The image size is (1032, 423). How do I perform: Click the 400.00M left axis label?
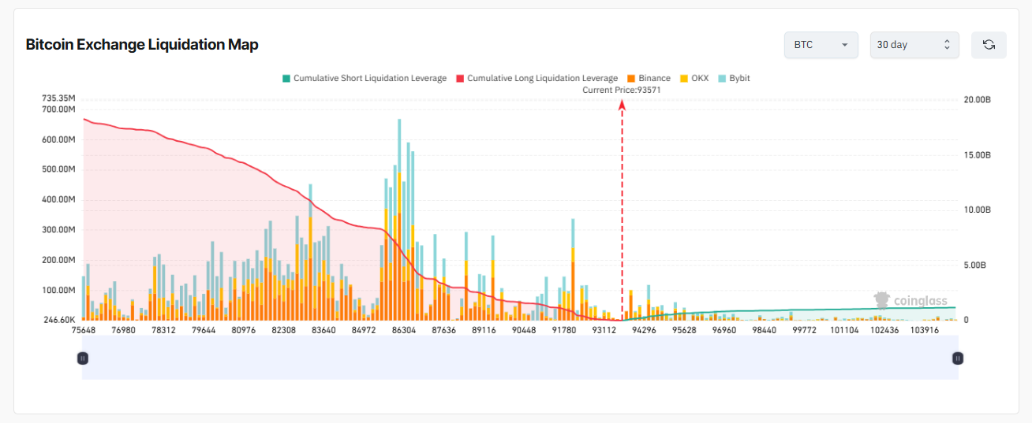(x=59, y=200)
